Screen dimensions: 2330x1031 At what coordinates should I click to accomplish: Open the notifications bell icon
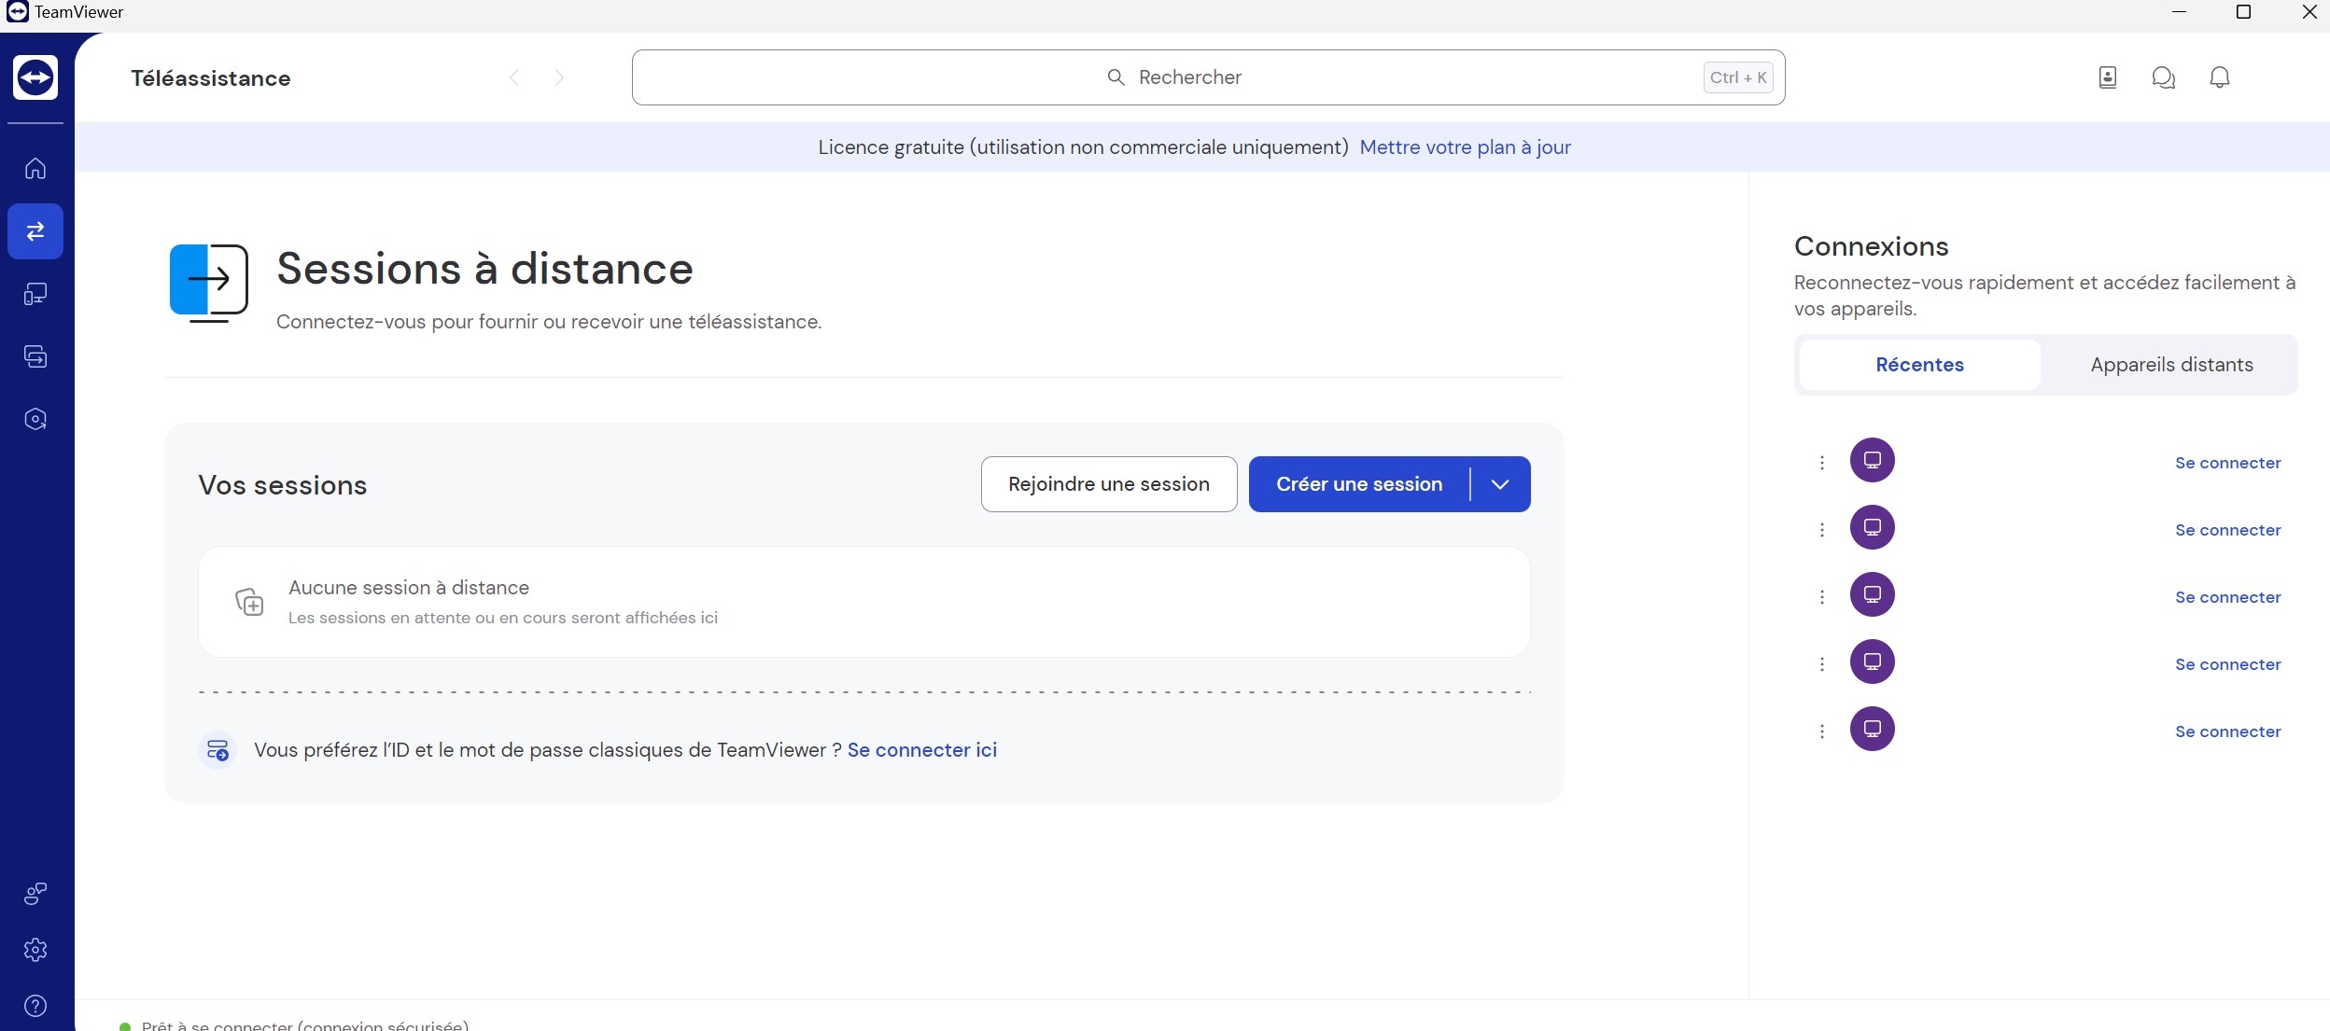point(2220,77)
